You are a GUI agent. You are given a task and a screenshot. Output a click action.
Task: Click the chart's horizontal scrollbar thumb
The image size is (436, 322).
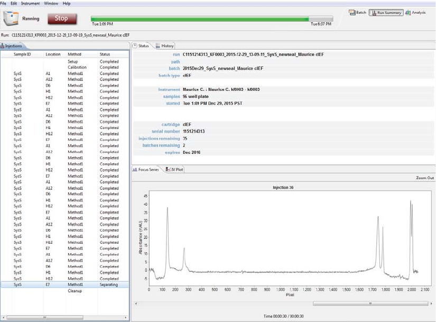coord(369,303)
